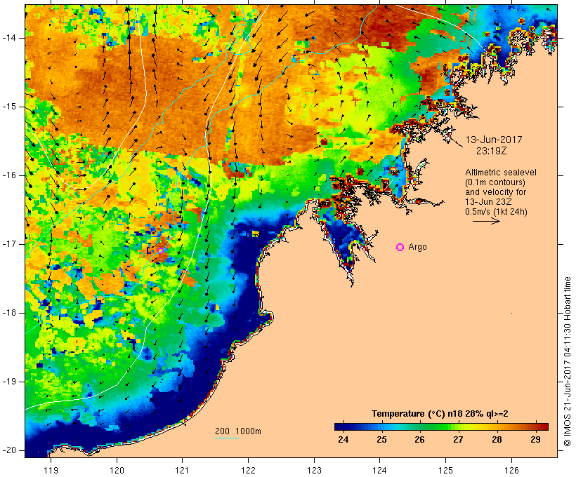Click longitude label 124
Viewport: 576px width, 477px height.
point(380,470)
